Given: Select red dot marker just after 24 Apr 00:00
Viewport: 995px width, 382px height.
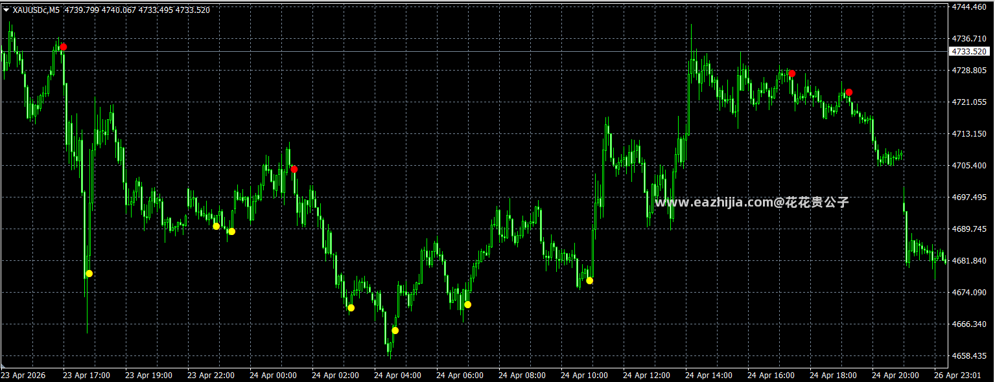Looking at the screenshot, I should [294, 169].
